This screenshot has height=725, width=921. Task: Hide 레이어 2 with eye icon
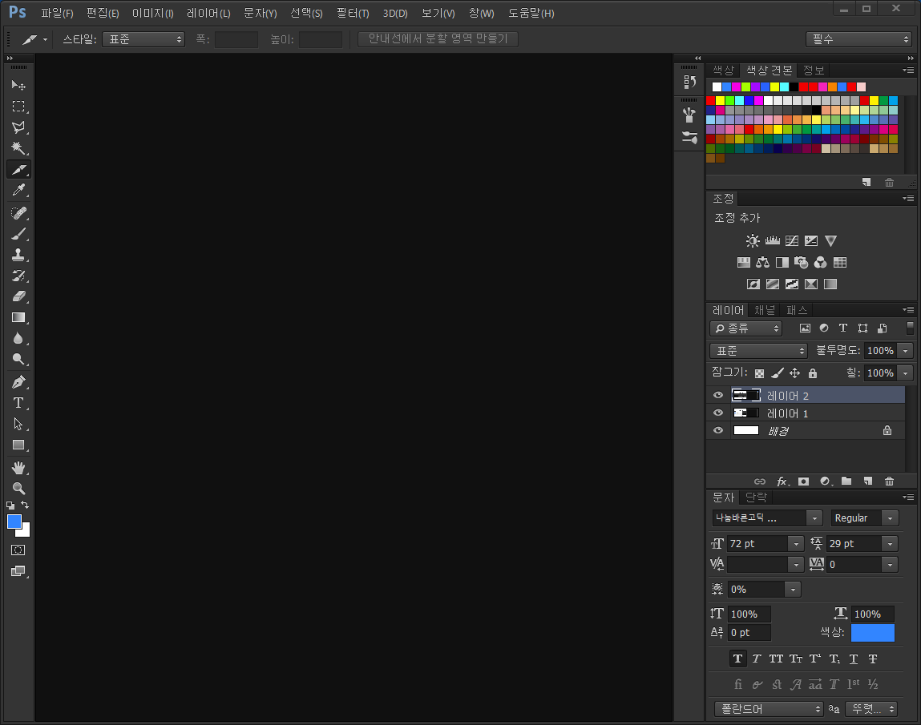click(718, 395)
